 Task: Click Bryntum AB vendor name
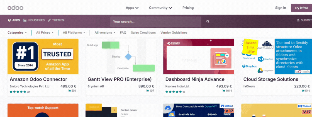pyautogui.click(x=96, y=86)
